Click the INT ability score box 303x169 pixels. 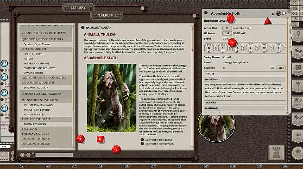tap(251, 48)
